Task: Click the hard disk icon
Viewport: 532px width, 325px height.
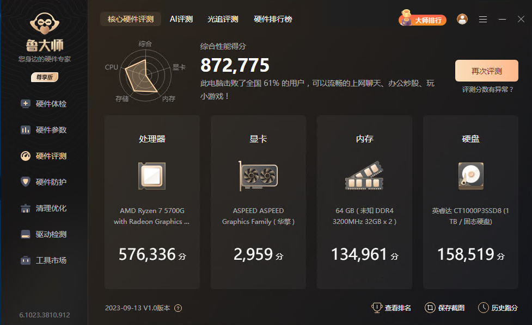Action: tap(470, 176)
